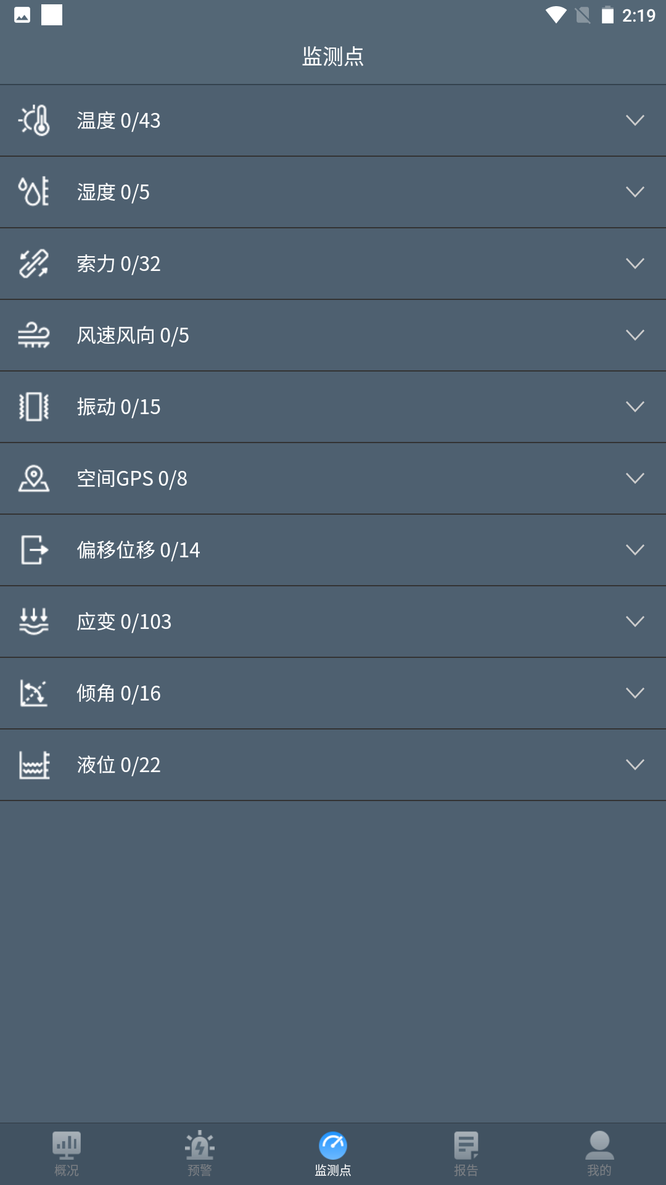
Task: Tap the vibration sensor icon
Action: point(34,407)
